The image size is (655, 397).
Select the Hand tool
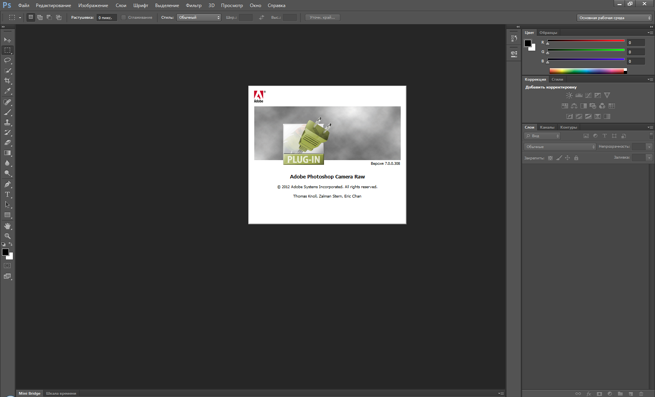click(x=7, y=226)
